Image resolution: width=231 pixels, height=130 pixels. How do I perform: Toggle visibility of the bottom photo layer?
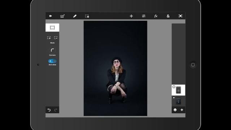click(x=174, y=98)
